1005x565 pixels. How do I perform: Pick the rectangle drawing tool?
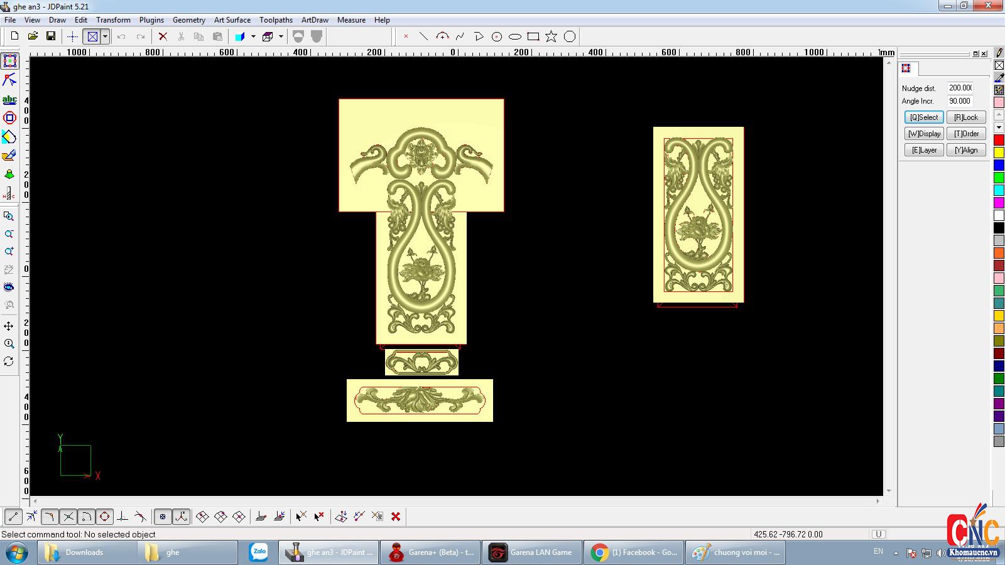(x=533, y=36)
